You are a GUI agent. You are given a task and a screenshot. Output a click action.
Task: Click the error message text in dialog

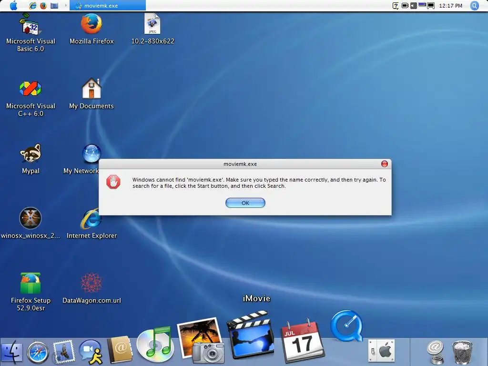pyautogui.click(x=259, y=183)
